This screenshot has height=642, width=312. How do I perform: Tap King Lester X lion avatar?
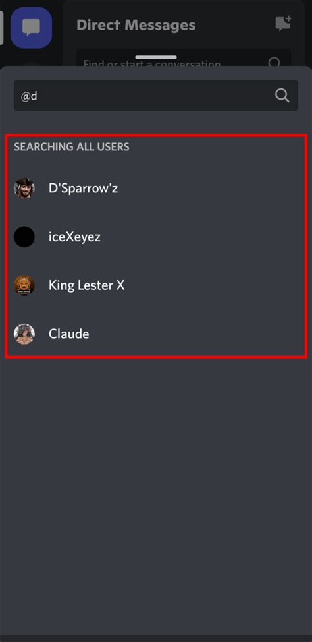point(24,285)
